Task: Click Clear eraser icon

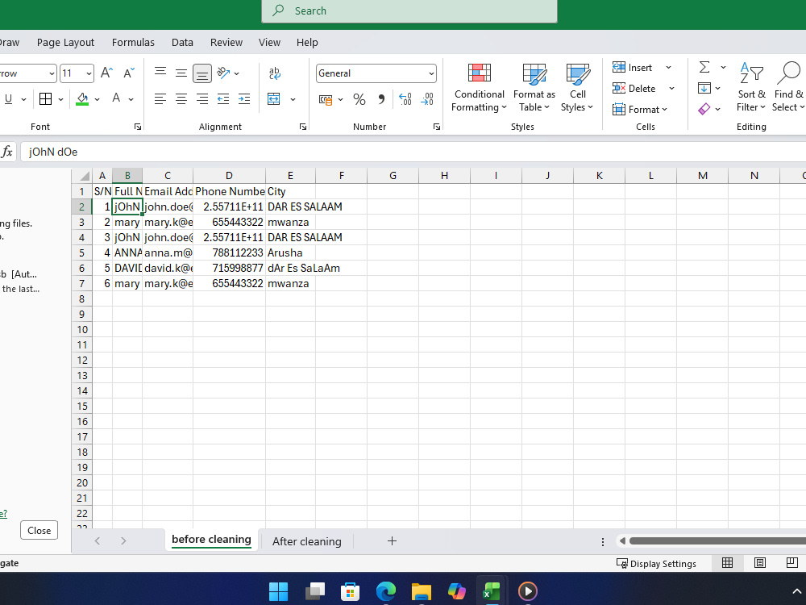Action: pyautogui.click(x=704, y=109)
